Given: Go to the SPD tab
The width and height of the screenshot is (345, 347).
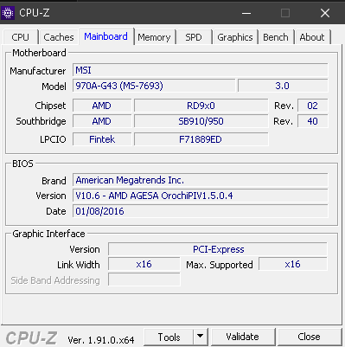Looking at the screenshot, I should [x=194, y=37].
